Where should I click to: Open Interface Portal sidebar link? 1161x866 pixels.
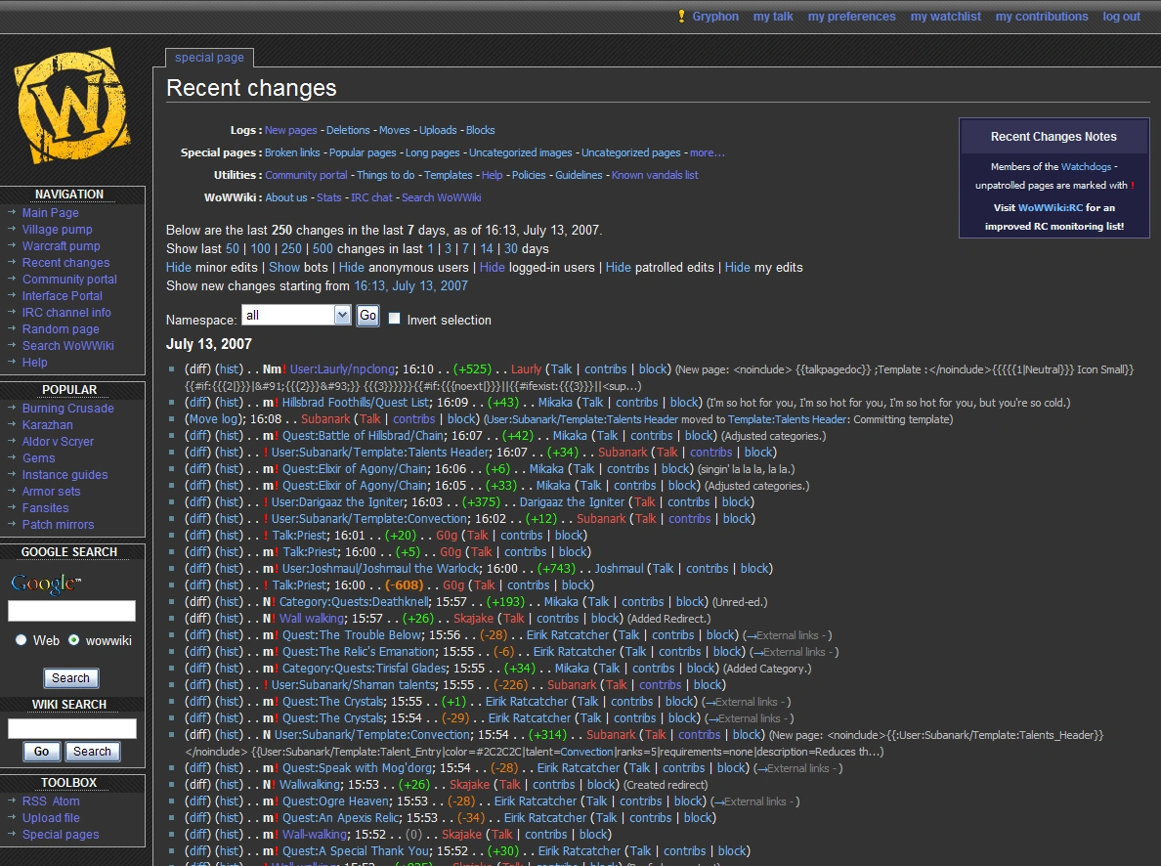63,295
